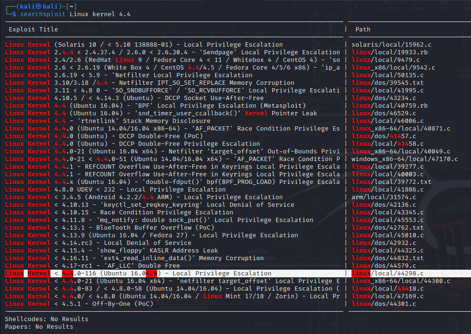The image size is (471, 334).
Task: Select the 'keyctl_set_reqkey_keyring' Local Denial of Service title
Action: coord(150,205)
